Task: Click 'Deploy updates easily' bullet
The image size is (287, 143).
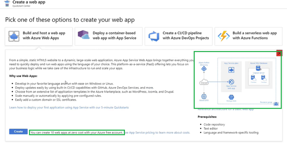Action: pos(84,88)
